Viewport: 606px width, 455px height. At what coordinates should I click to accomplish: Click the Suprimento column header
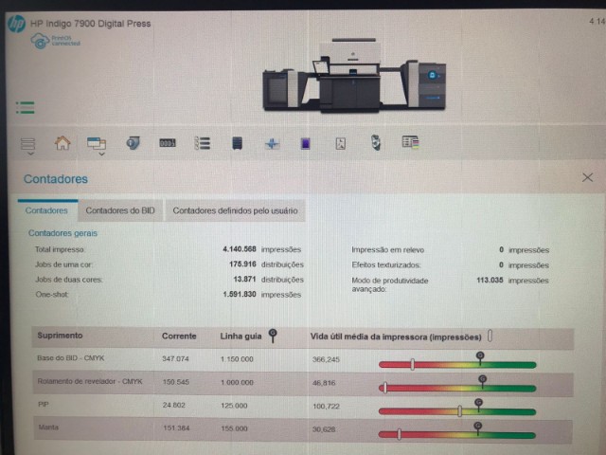click(x=60, y=336)
